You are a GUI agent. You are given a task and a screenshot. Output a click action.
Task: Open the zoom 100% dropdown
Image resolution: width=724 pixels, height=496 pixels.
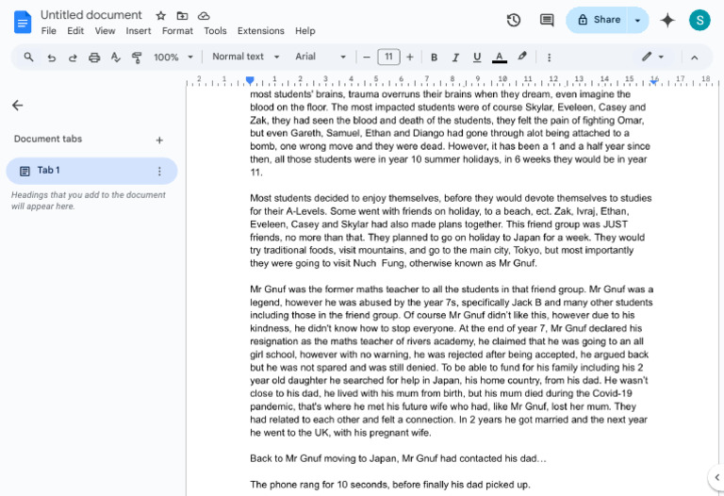pyautogui.click(x=173, y=58)
